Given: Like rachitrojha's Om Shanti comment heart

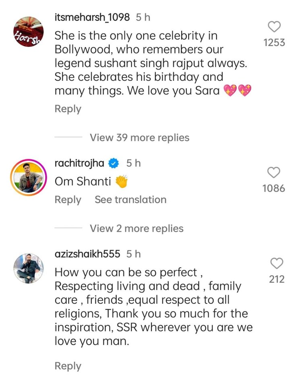Looking at the screenshot, I should coord(274,173).
